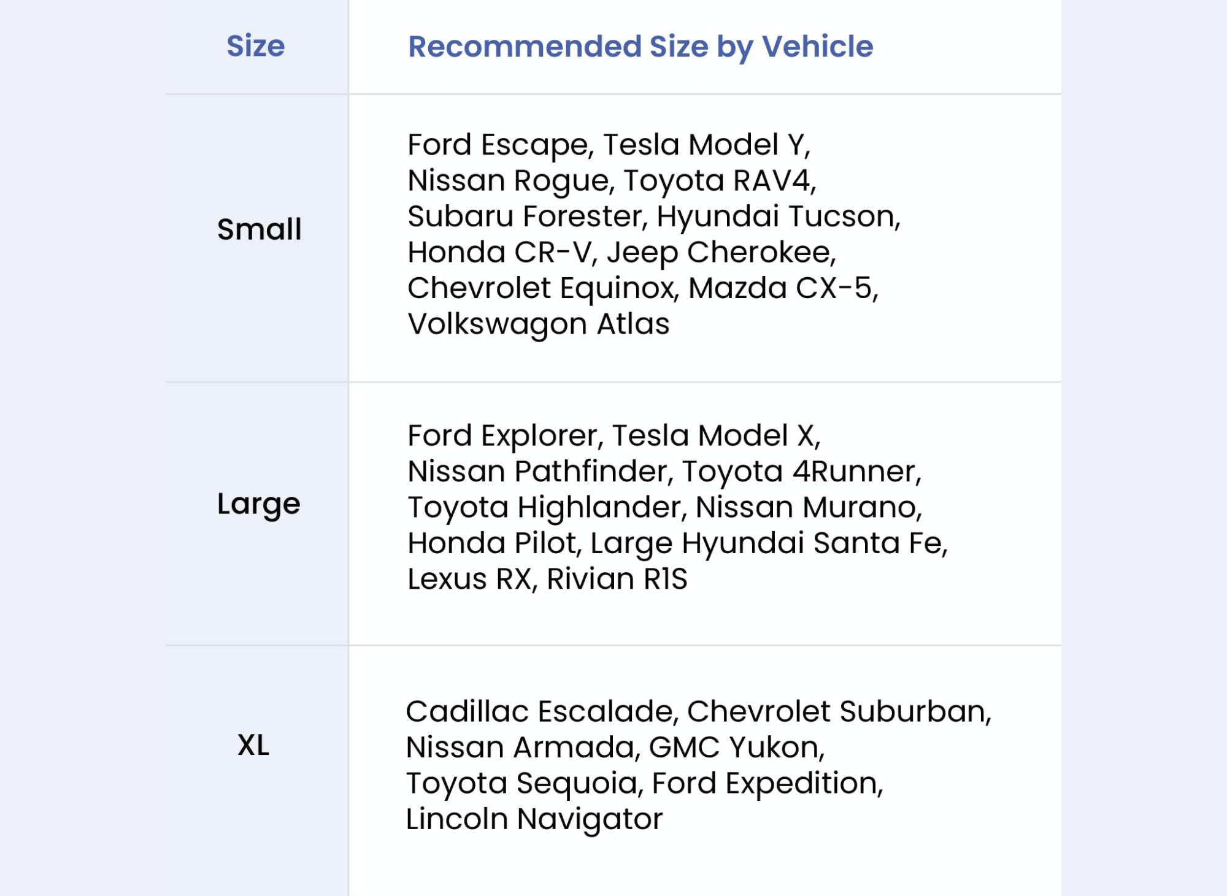This screenshot has width=1227, height=896.
Task: Click Toyota Sequoia, Ford Expedition line
Action: point(645,784)
